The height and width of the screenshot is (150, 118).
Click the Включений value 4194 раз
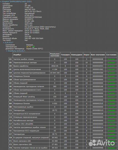point(29,23)
